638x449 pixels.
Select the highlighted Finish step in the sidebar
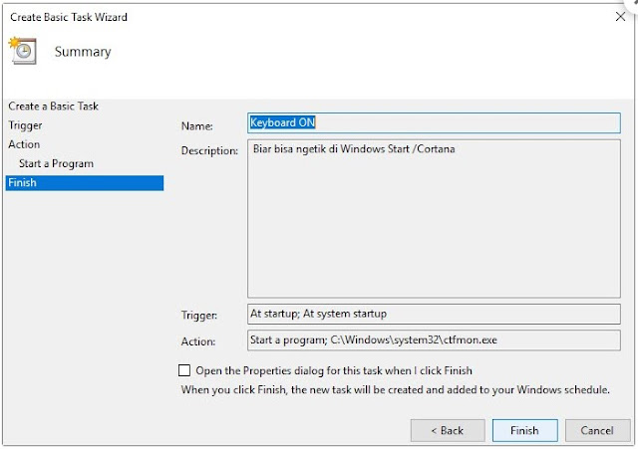pyautogui.click(x=85, y=183)
